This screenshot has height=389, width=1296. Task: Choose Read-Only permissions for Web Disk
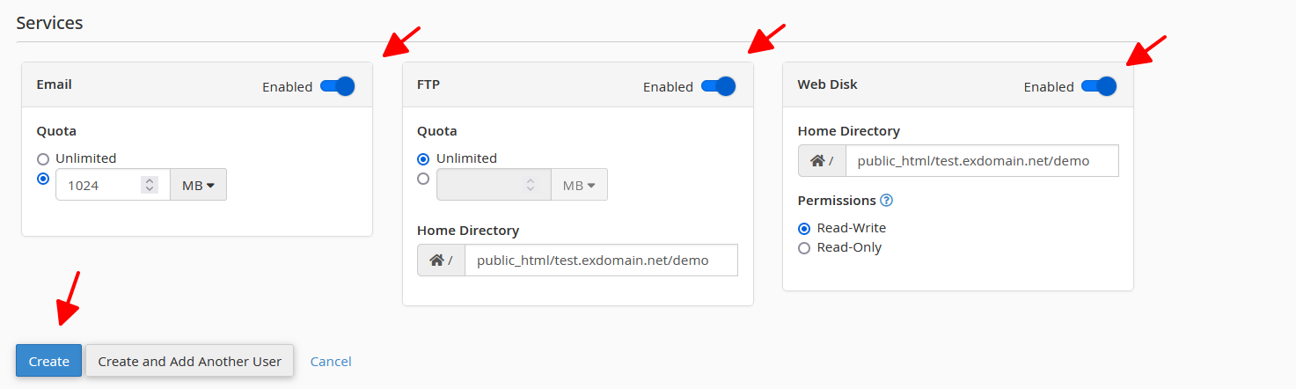[804, 248]
